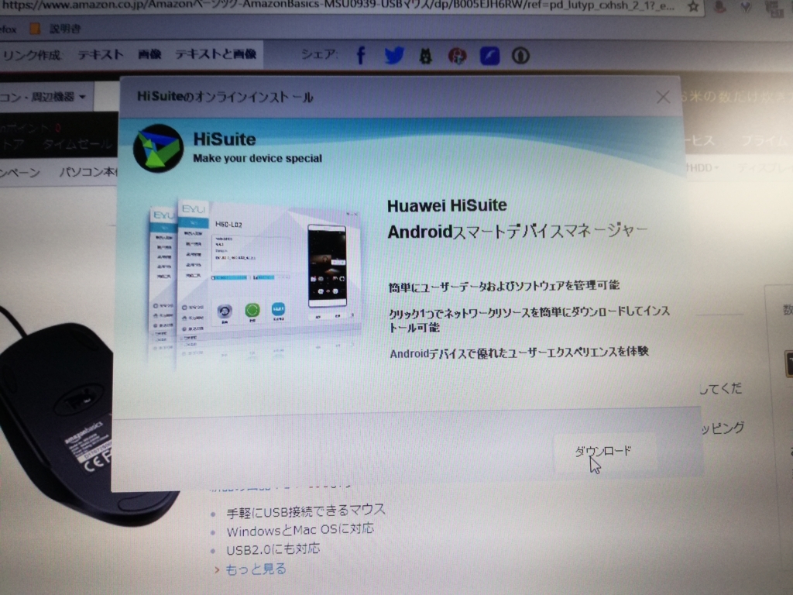Click the パソコン本体 navigation item
793x595 pixels.
point(88,173)
